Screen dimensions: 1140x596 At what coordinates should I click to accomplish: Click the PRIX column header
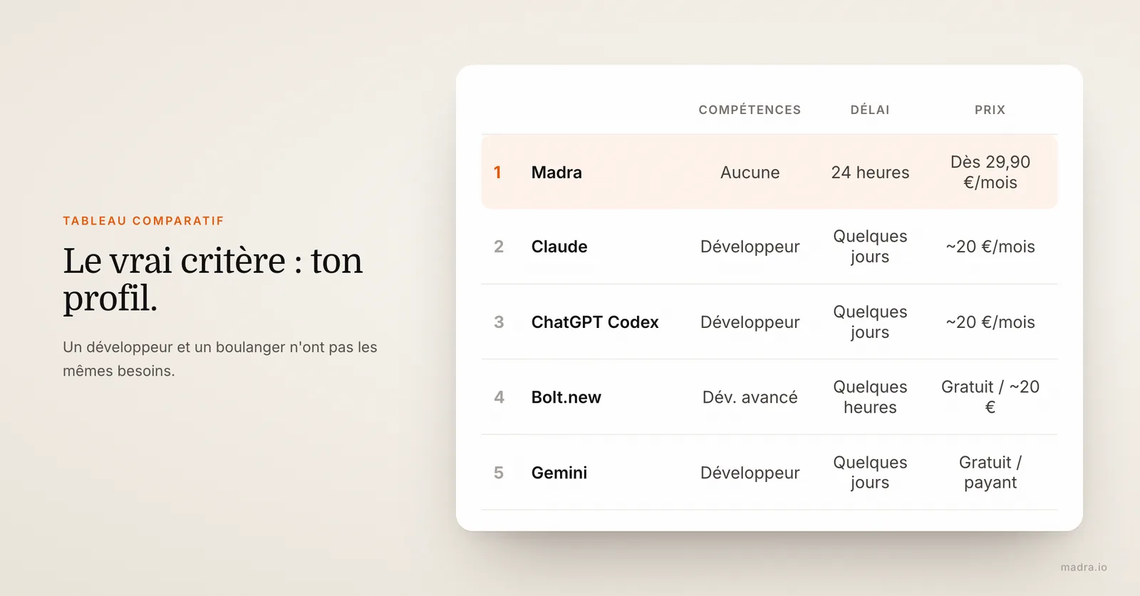(990, 110)
